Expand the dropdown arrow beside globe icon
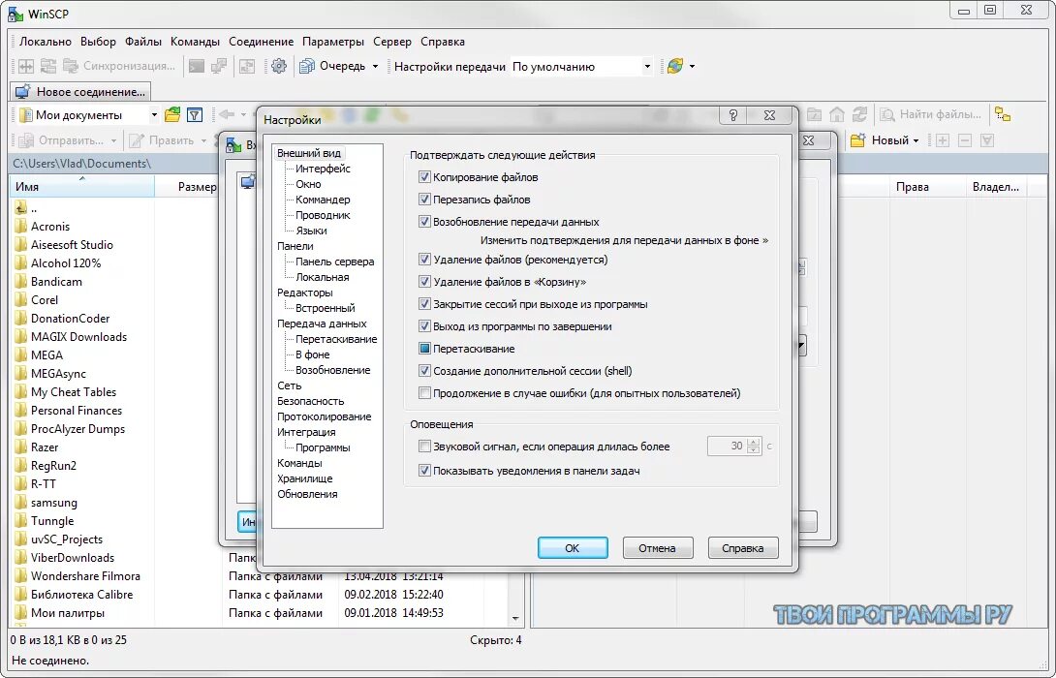Viewport: 1056px width, 678px height. point(692,67)
